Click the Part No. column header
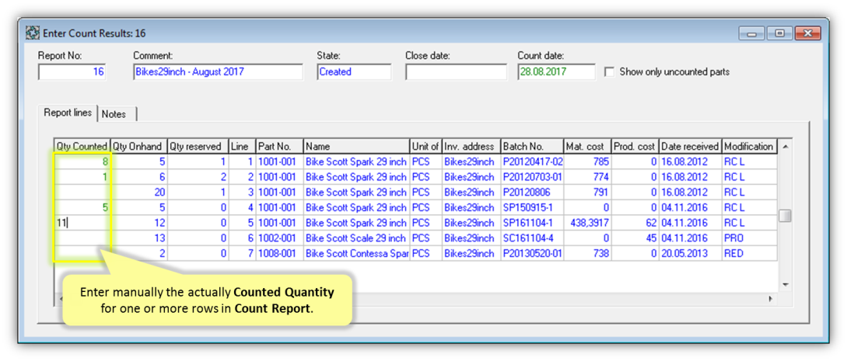 coord(279,146)
